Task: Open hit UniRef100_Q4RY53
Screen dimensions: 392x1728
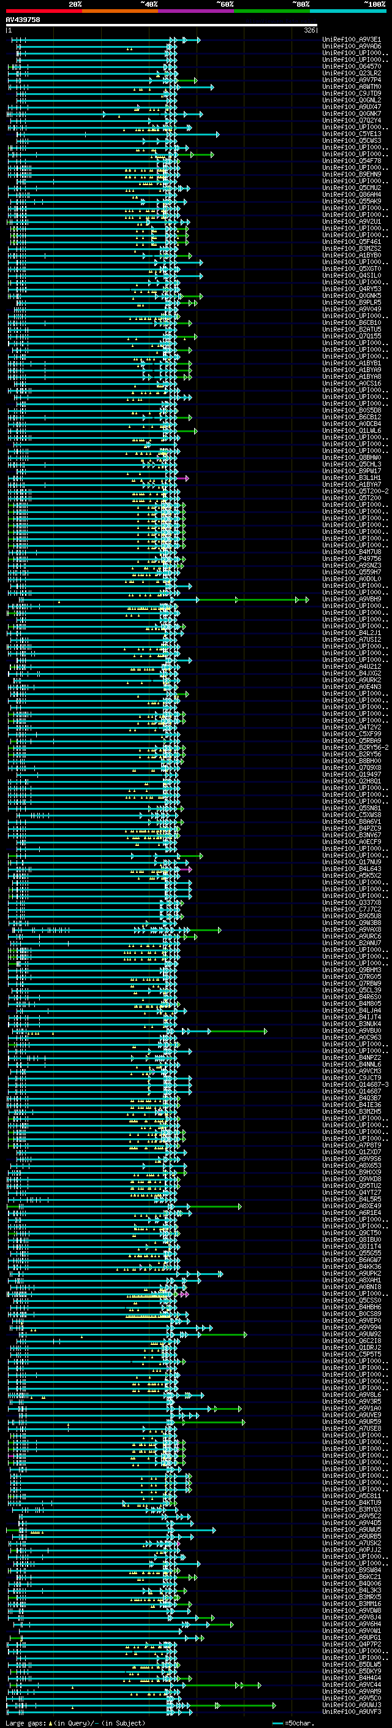Action: pyautogui.click(x=351, y=289)
